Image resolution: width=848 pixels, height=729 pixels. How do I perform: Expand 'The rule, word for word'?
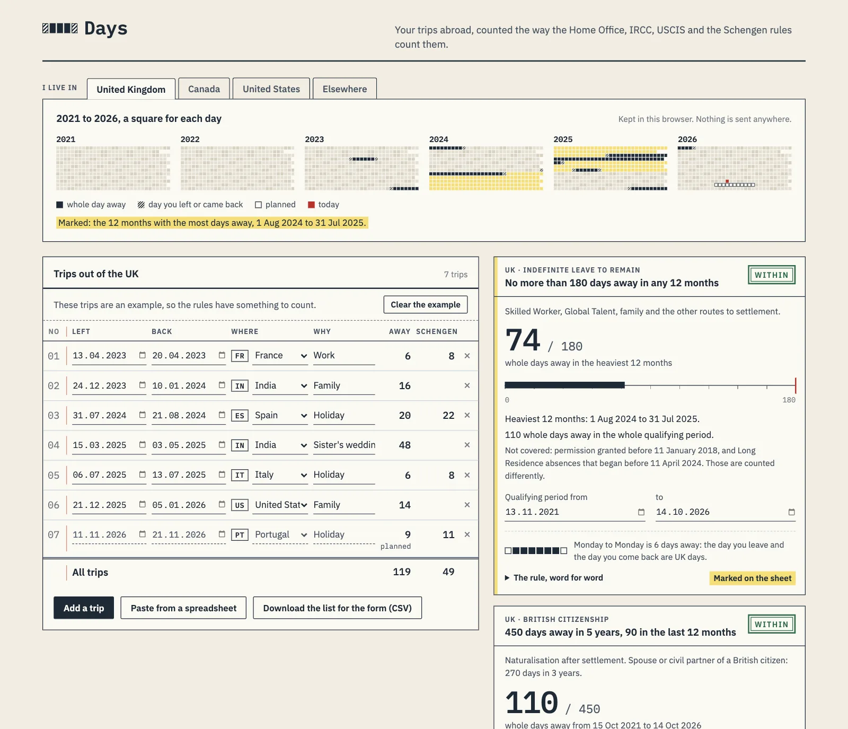[x=554, y=578]
